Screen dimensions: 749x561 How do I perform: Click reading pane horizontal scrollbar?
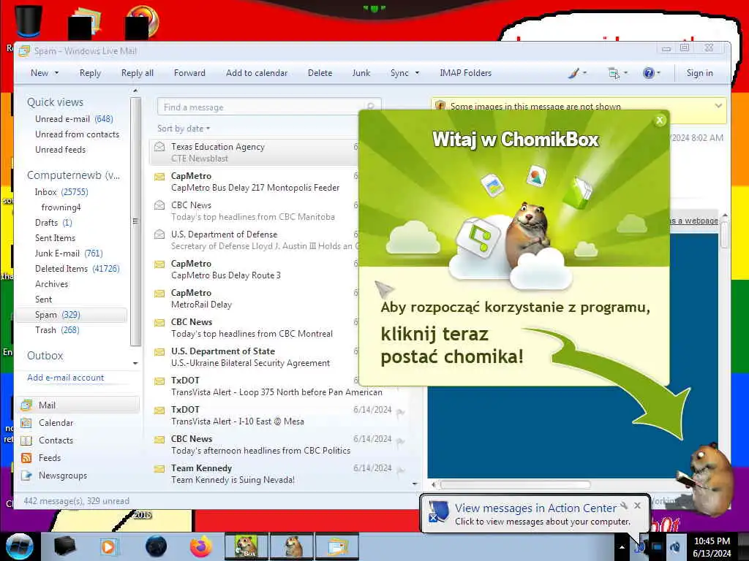[515, 485]
